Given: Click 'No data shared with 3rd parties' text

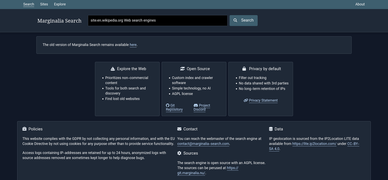Looking at the screenshot, I should 264,83.
